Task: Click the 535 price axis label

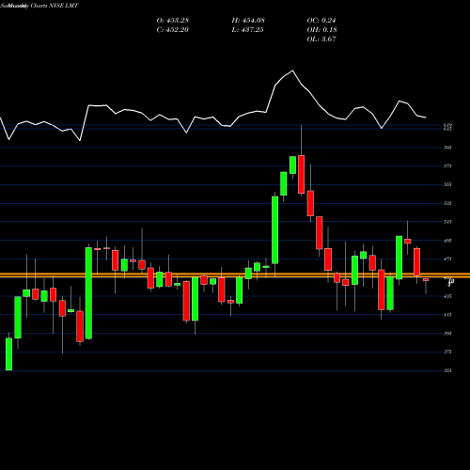Action: click(447, 203)
